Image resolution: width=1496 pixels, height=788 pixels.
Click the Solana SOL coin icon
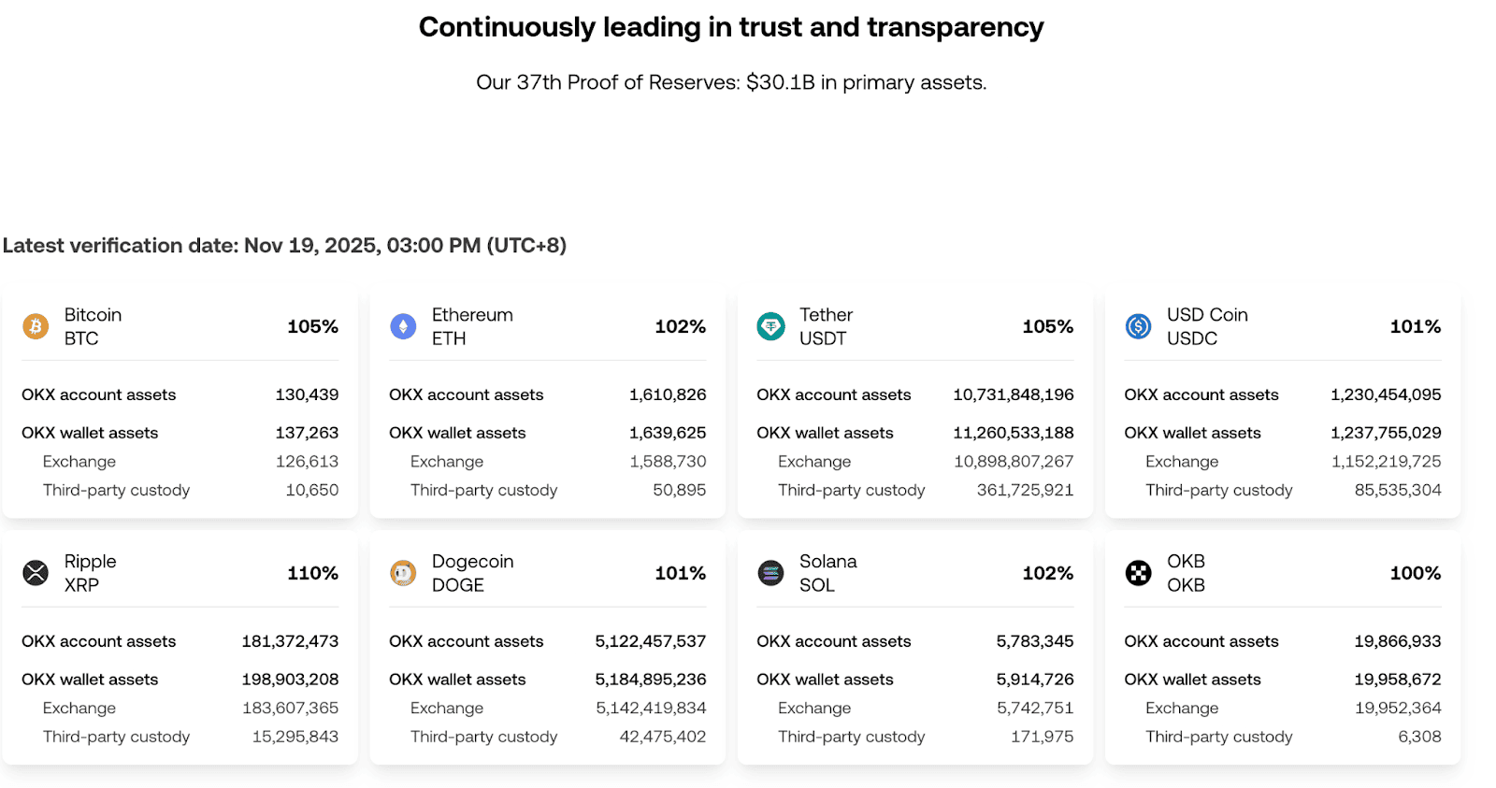pyautogui.click(x=770, y=573)
